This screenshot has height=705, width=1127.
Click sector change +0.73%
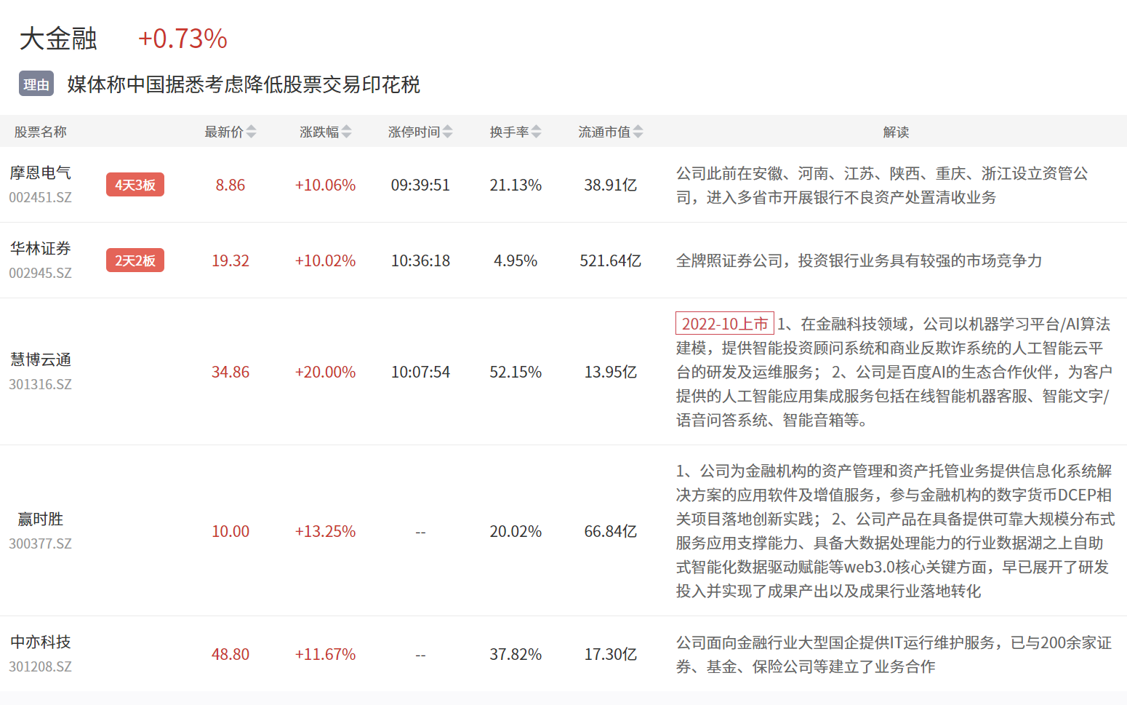click(183, 39)
